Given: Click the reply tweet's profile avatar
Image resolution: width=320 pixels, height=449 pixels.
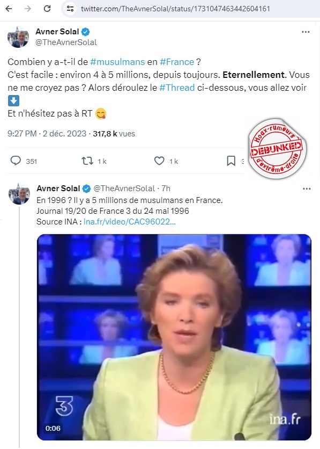Looking at the screenshot, I should pos(19,194).
